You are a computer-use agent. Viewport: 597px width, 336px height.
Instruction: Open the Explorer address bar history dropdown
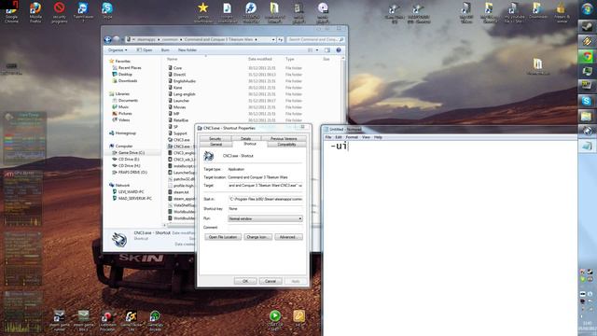tap(273, 39)
